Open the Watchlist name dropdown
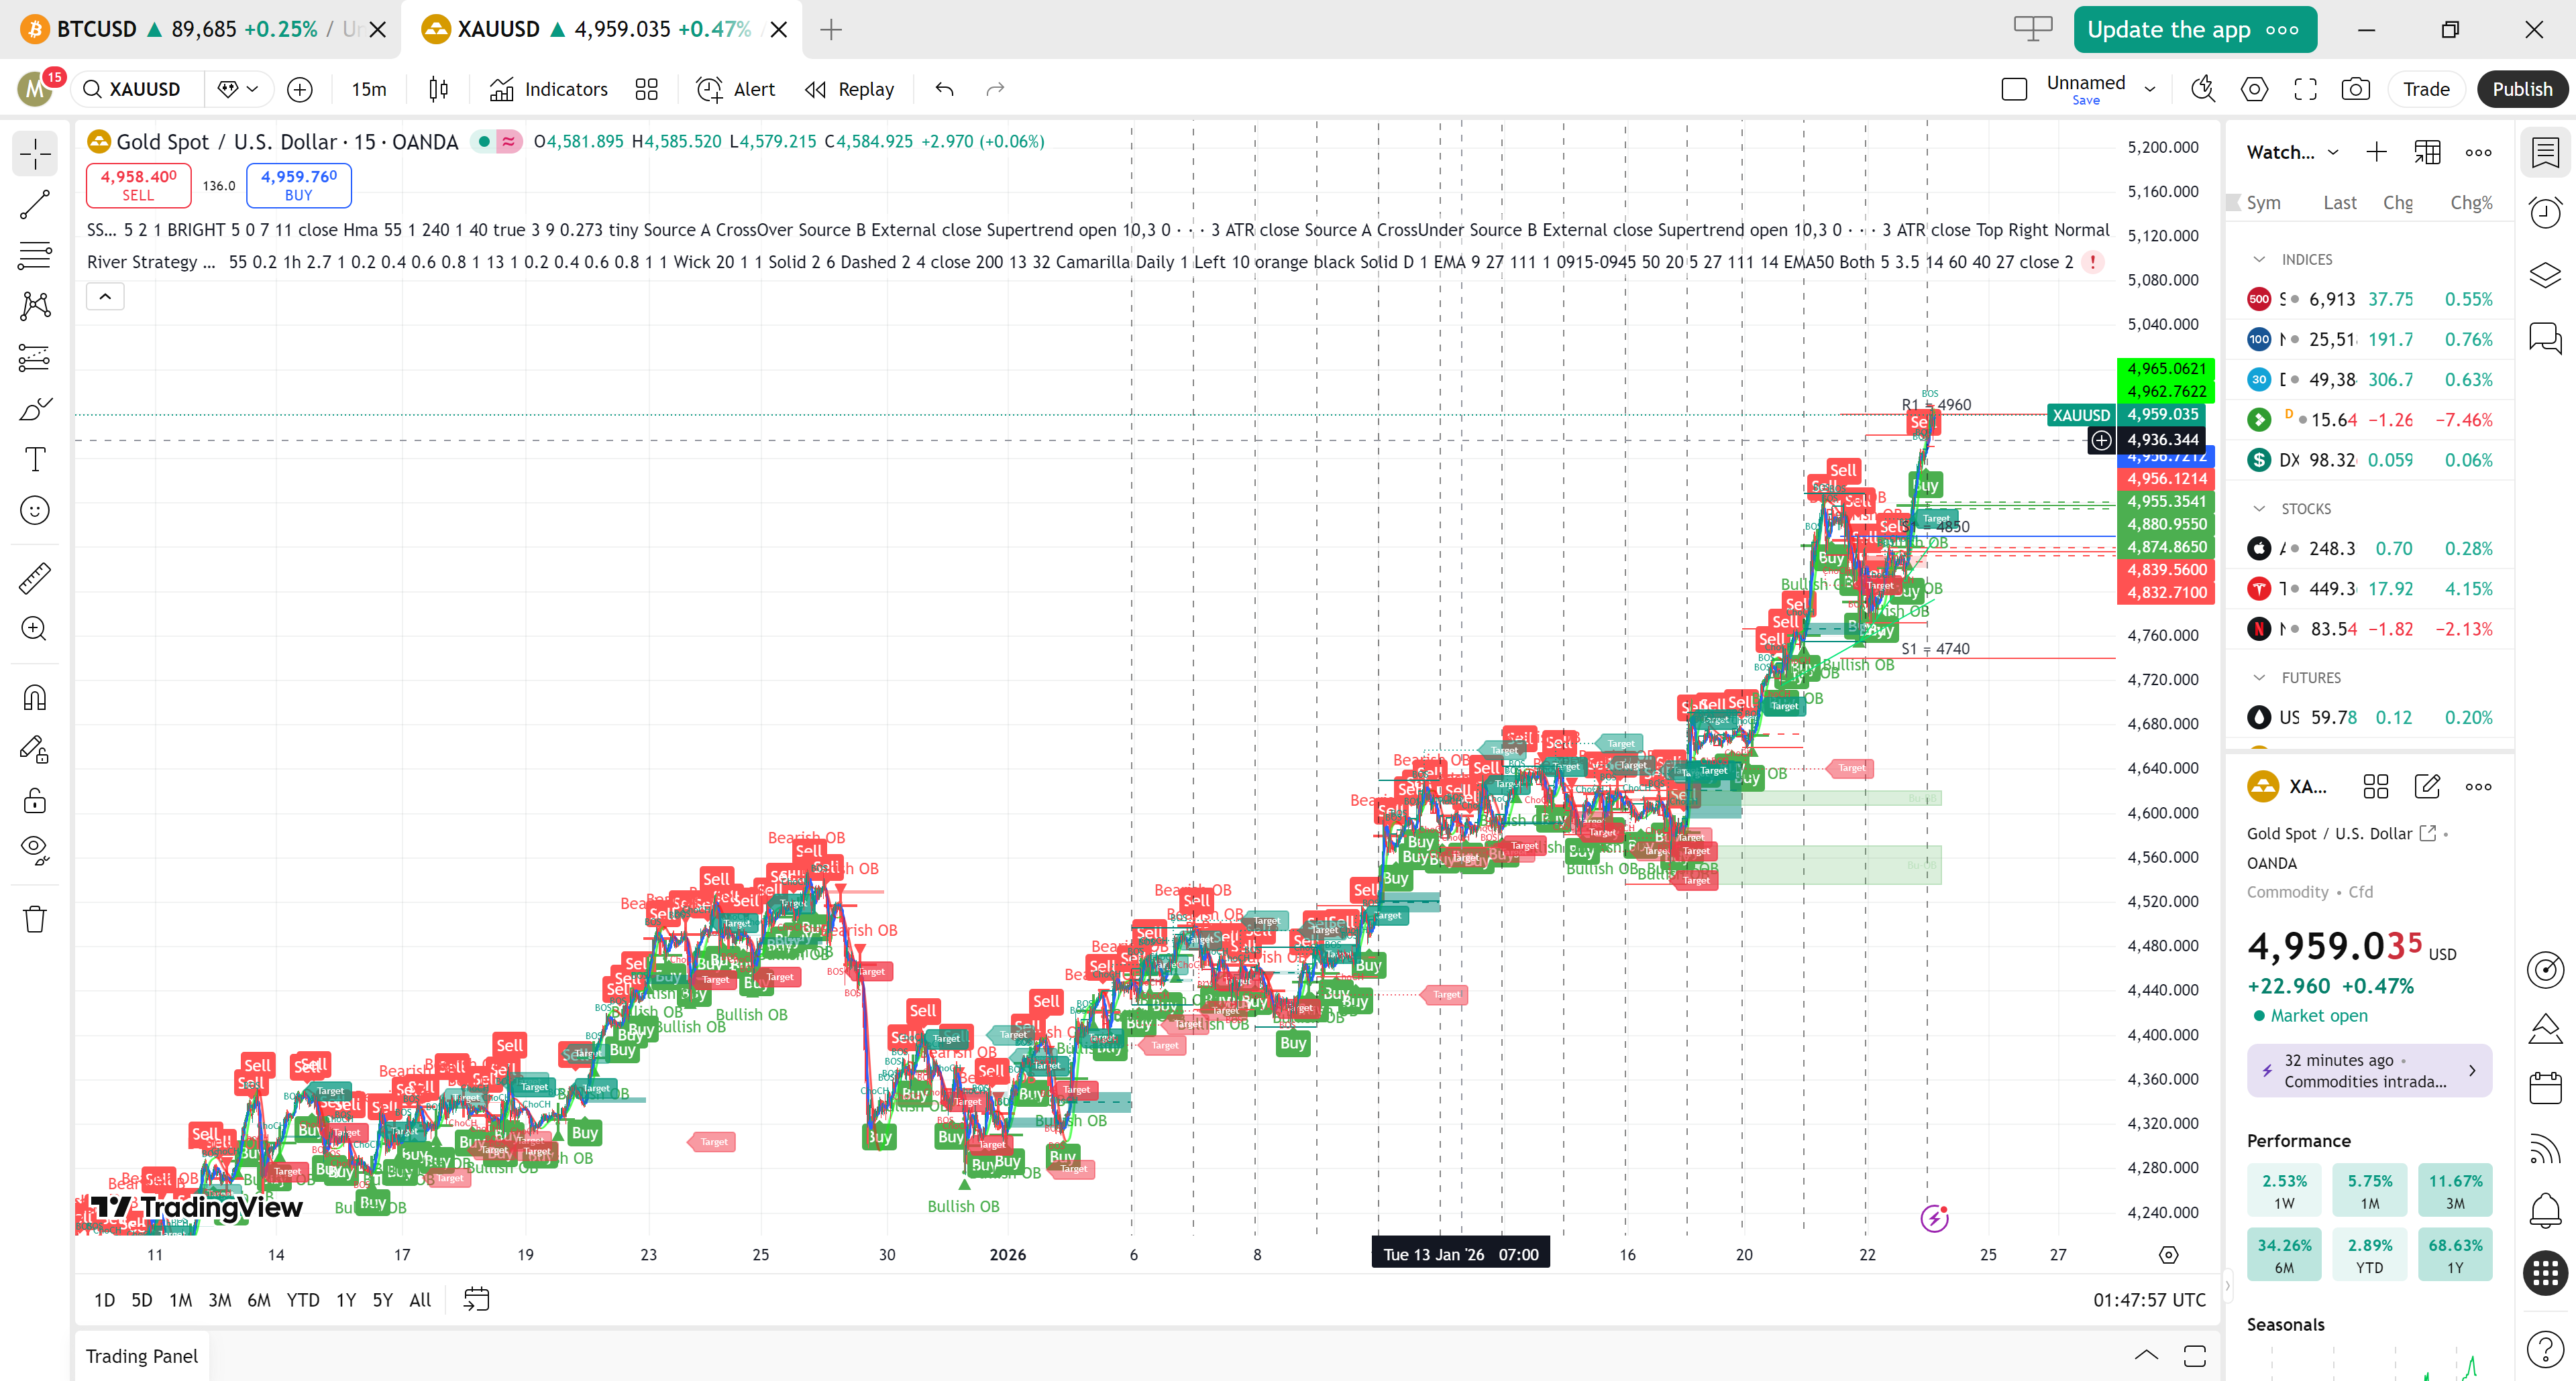Viewport: 2576px width, 1381px height. 2292,152
